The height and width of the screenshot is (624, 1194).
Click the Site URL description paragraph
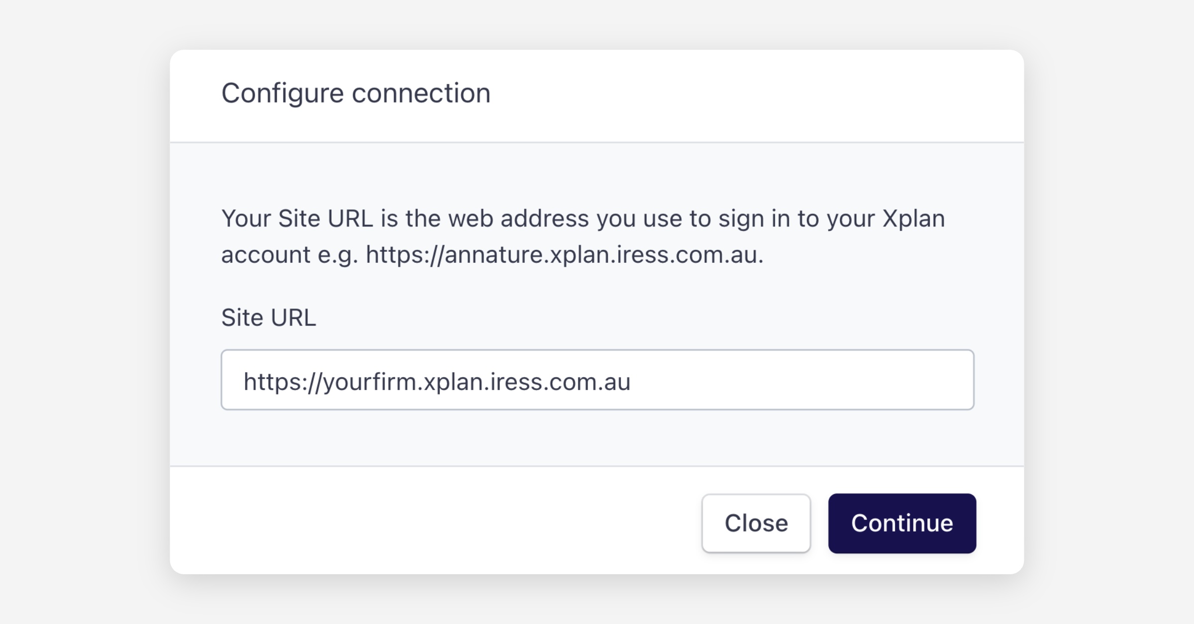[x=582, y=237]
